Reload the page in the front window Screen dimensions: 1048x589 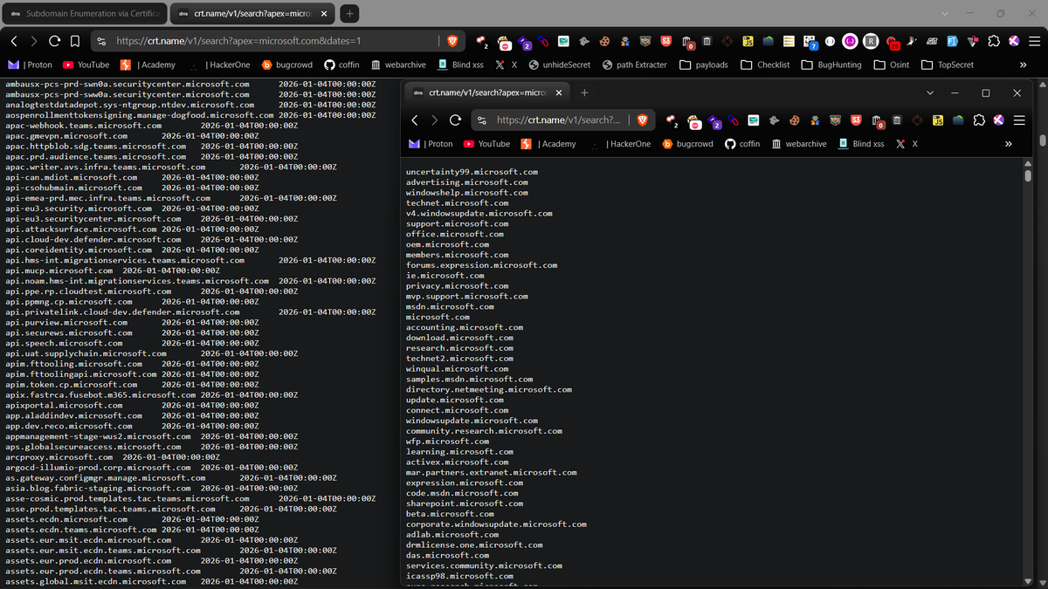(x=455, y=120)
